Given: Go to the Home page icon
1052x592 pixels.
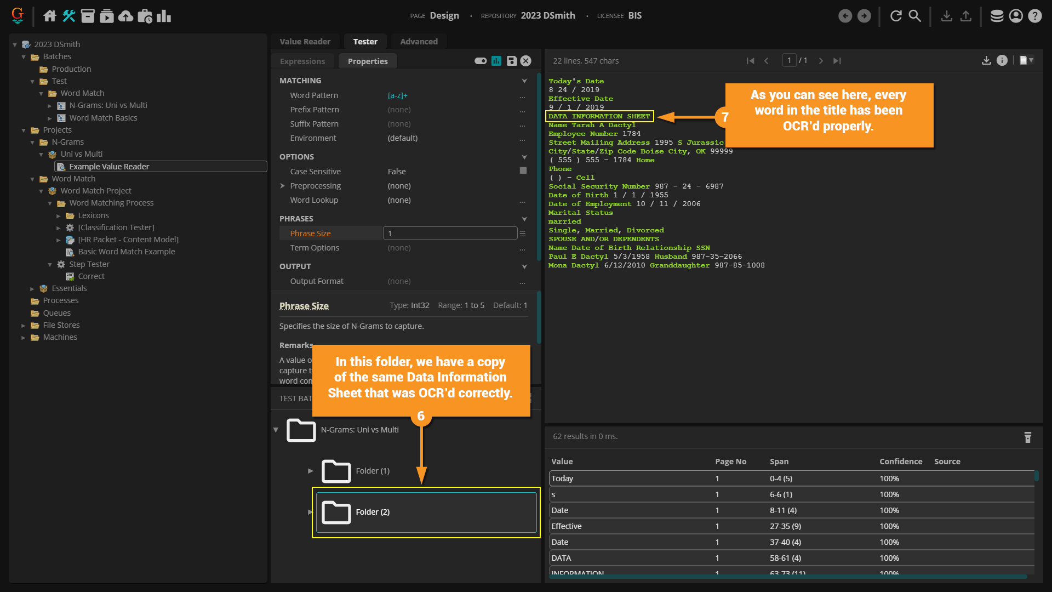Looking at the screenshot, I should point(50,16).
